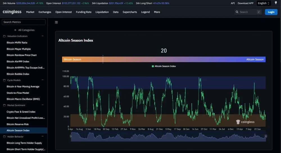Open the Market menu
This screenshot has height=153, width=281.
click(x=30, y=12)
